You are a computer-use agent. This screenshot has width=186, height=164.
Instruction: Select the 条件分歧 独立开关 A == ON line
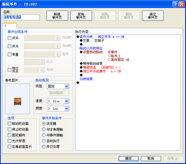(100, 37)
